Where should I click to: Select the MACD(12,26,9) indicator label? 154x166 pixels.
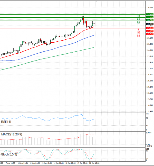click(11, 134)
